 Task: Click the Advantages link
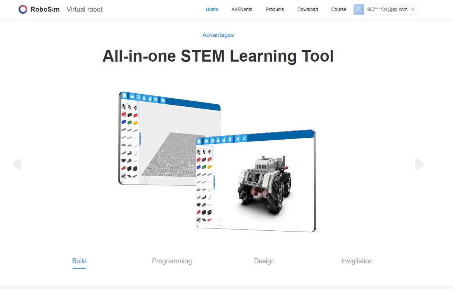[x=218, y=35]
